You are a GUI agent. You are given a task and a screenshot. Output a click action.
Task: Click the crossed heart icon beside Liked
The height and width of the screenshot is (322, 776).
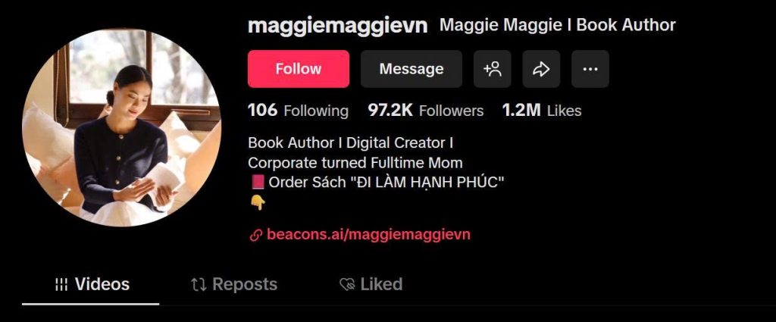point(347,284)
